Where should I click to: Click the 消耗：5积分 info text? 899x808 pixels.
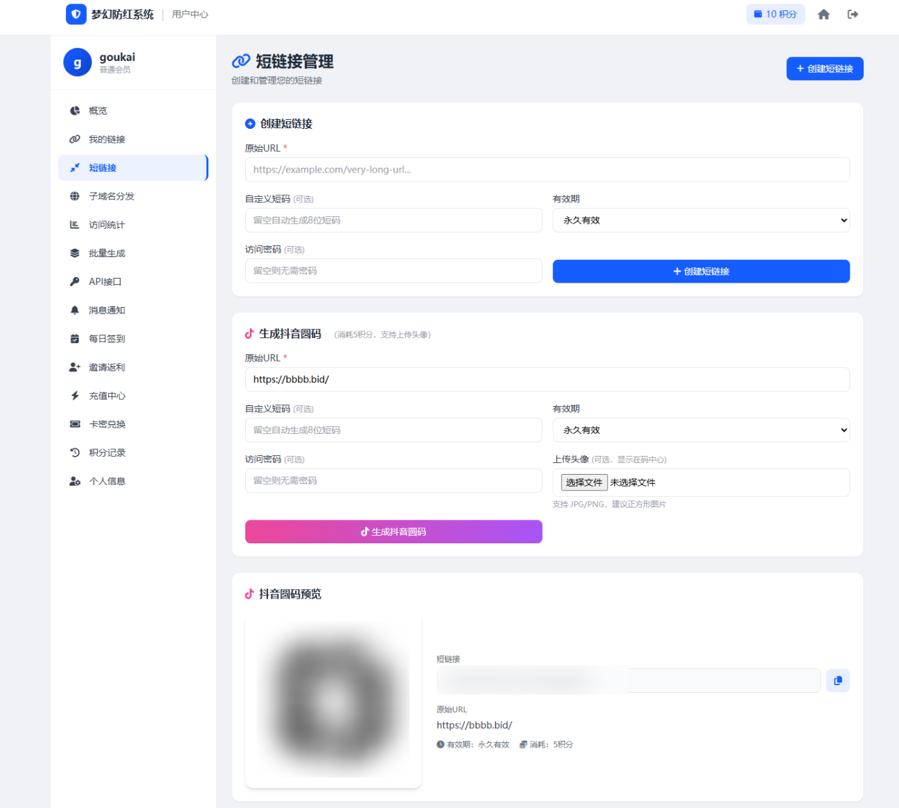coord(546,744)
